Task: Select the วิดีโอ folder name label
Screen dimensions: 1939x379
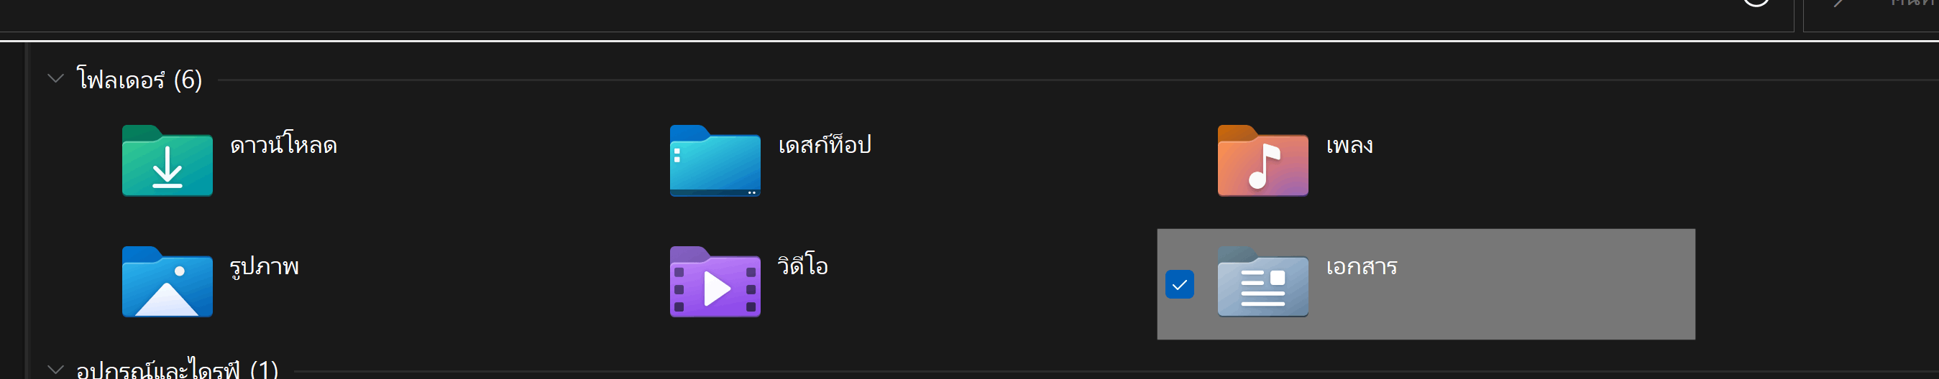Action: coord(803,264)
